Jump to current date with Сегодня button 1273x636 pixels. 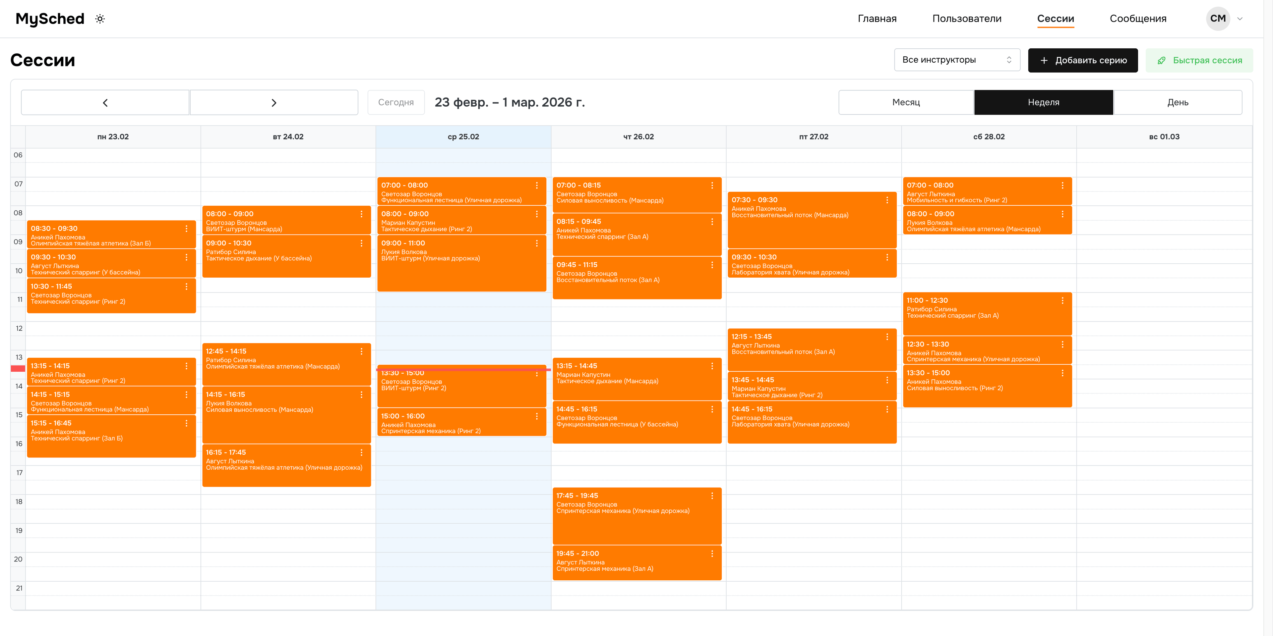396,102
